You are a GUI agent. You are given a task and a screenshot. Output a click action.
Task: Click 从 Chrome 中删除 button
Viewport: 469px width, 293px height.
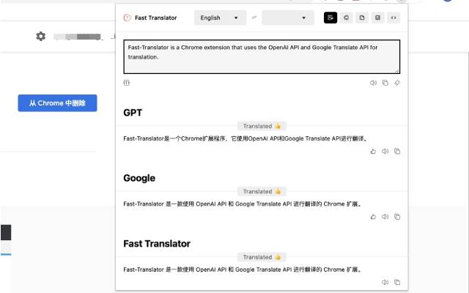(x=57, y=103)
